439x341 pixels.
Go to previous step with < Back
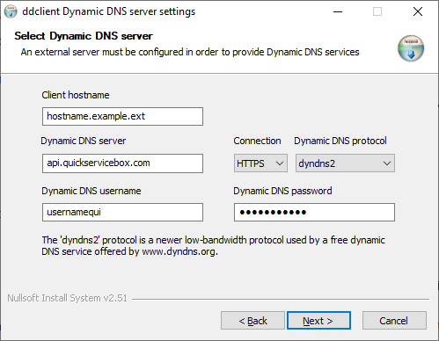[x=252, y=321]
